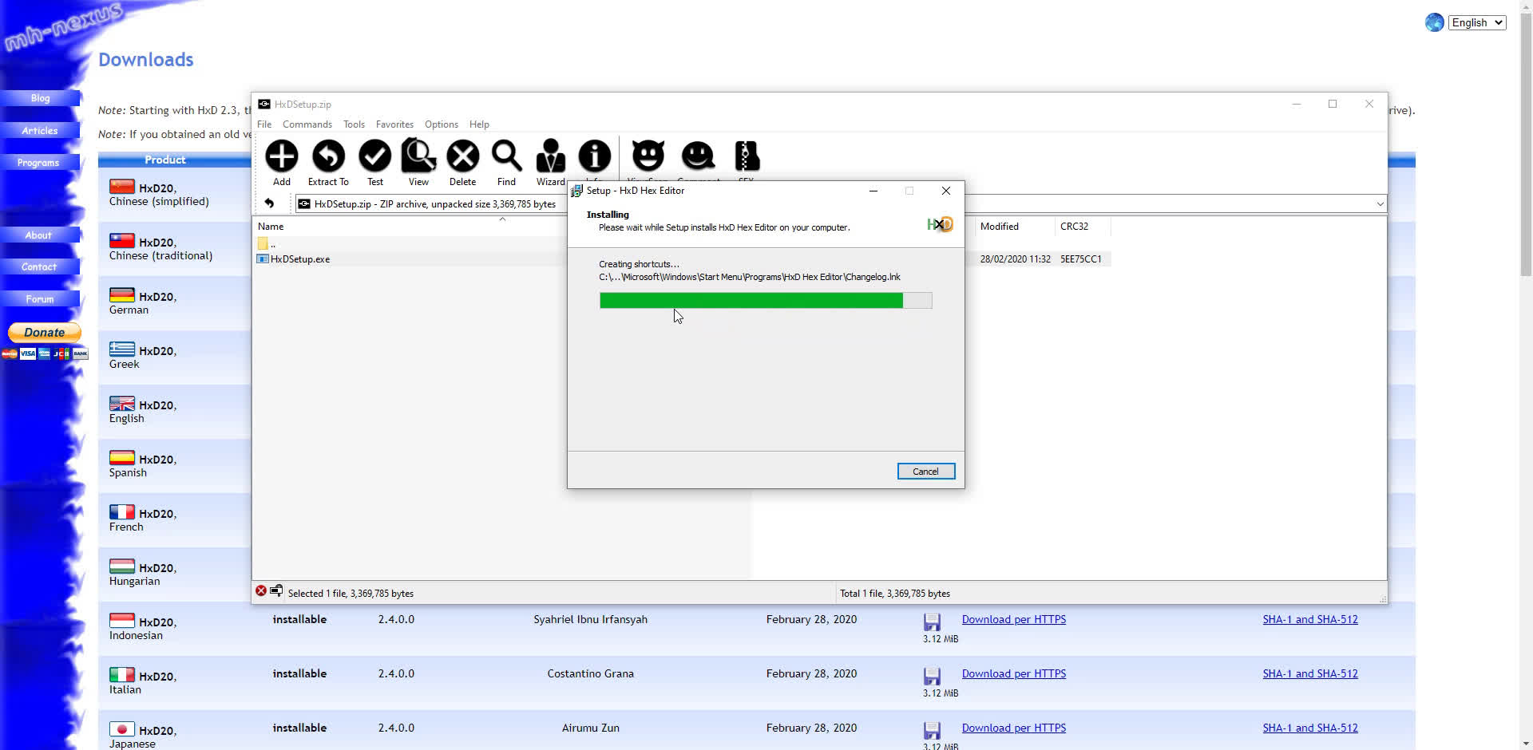The image size is (1533, 750).
Task: Click the Japanese download floppy disk icon
Action: pos(932,731)
